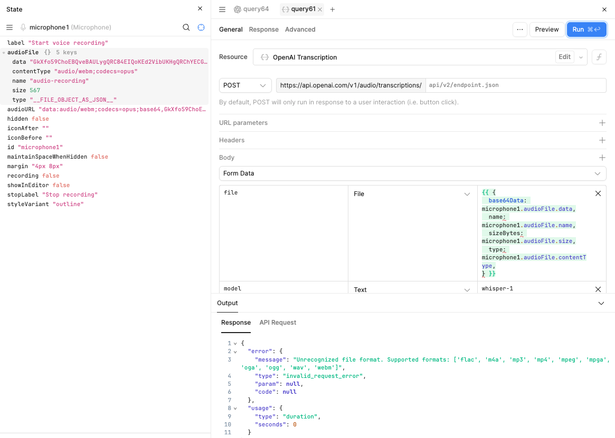Click the fx function icon beside Resource
The image size is (615, 438).
click(x=599, y=57)
